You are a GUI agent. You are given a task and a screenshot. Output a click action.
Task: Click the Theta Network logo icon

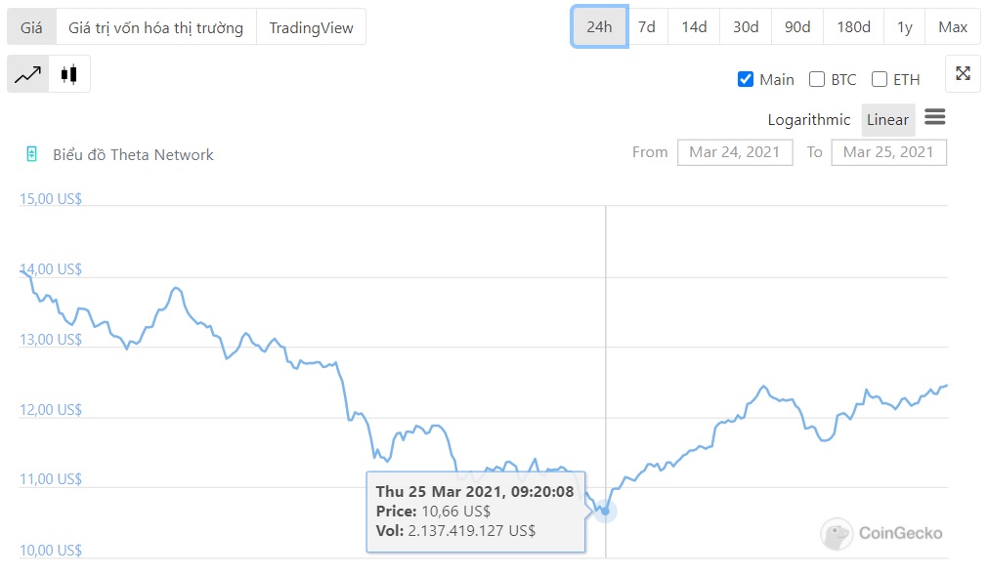(x=32, y=154)
